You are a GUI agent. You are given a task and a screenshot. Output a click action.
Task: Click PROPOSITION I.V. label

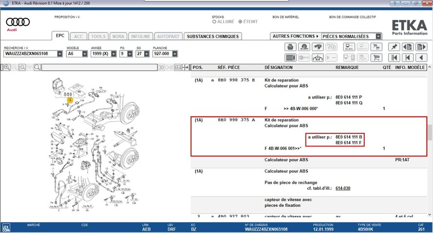67,17
